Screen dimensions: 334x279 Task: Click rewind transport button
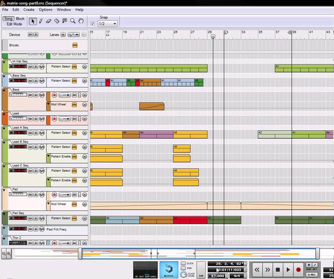(257, 270)
